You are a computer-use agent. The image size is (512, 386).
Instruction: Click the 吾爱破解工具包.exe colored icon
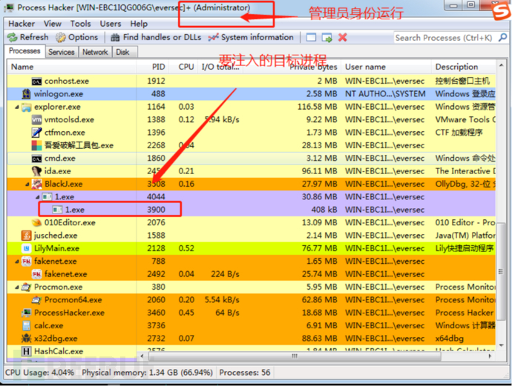(36, 145)
